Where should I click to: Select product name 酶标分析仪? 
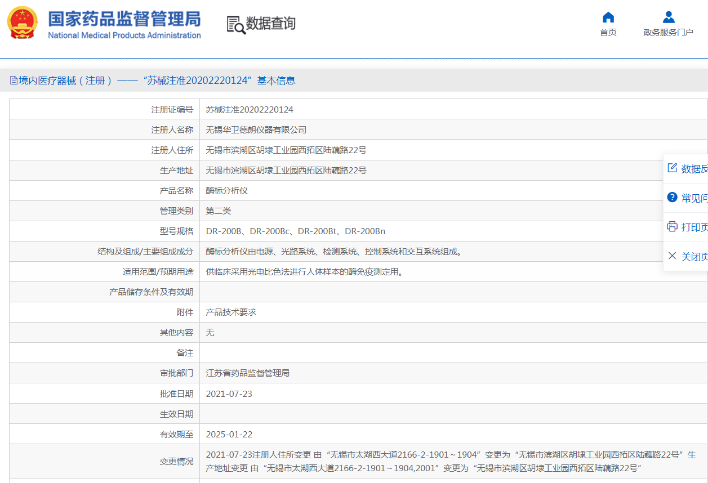227,191
